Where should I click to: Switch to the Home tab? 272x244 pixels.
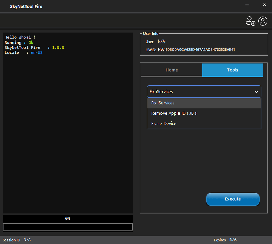point(172,70)
